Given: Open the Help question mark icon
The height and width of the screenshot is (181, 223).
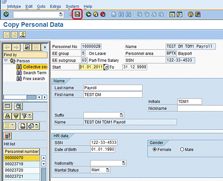Looking at the screenshot, I should point(190,14).
